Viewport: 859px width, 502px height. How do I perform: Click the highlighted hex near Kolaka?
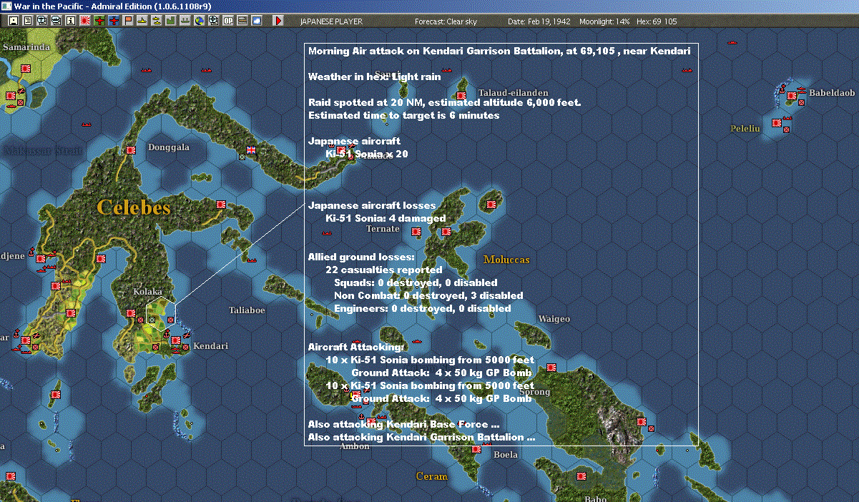[x=161, y=312]
